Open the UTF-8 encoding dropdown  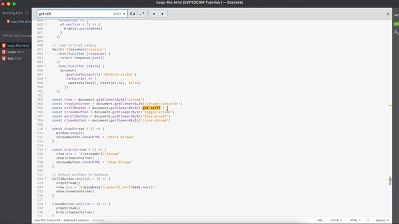(x=336, y=220)
